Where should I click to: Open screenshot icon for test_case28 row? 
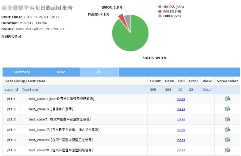227,150
